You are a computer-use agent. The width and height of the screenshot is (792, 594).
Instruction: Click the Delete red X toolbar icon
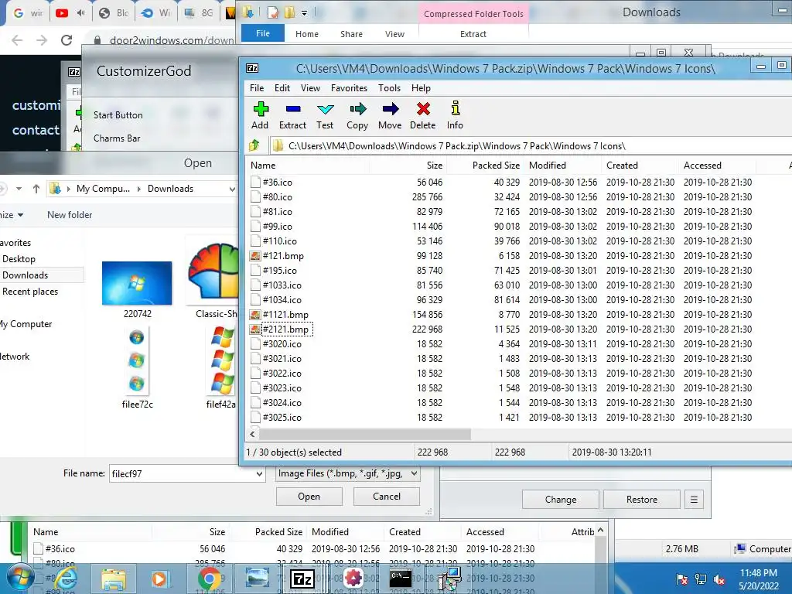point(423,109)
